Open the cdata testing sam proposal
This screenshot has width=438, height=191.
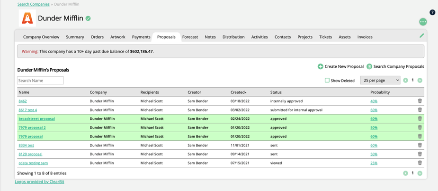[33, 163]
